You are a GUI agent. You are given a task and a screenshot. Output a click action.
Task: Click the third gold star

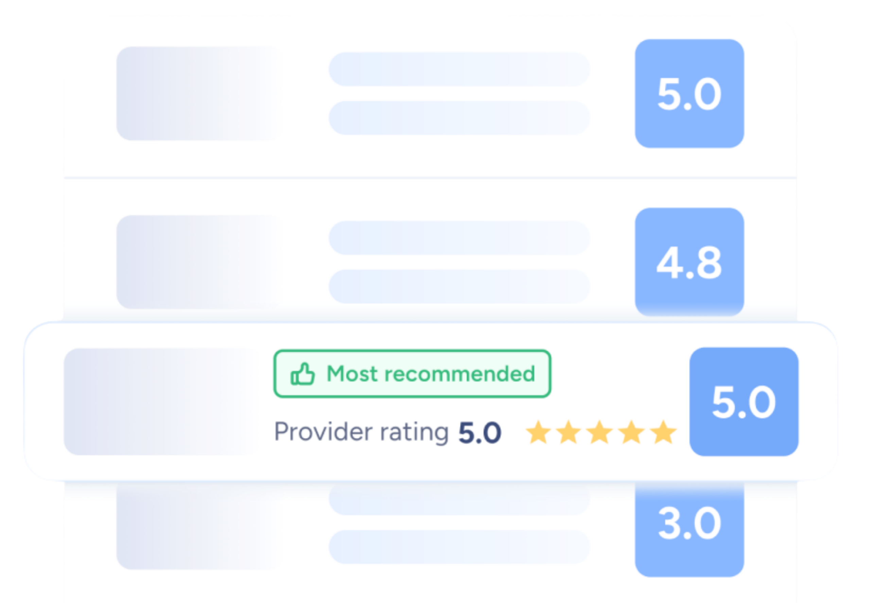coord(600,432)
